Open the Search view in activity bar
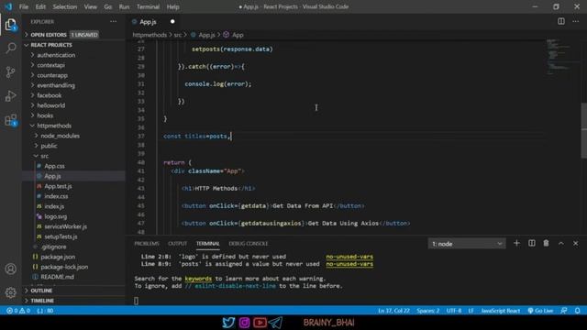This screenshot has height=330, width=587. click(x=10, y=48)
